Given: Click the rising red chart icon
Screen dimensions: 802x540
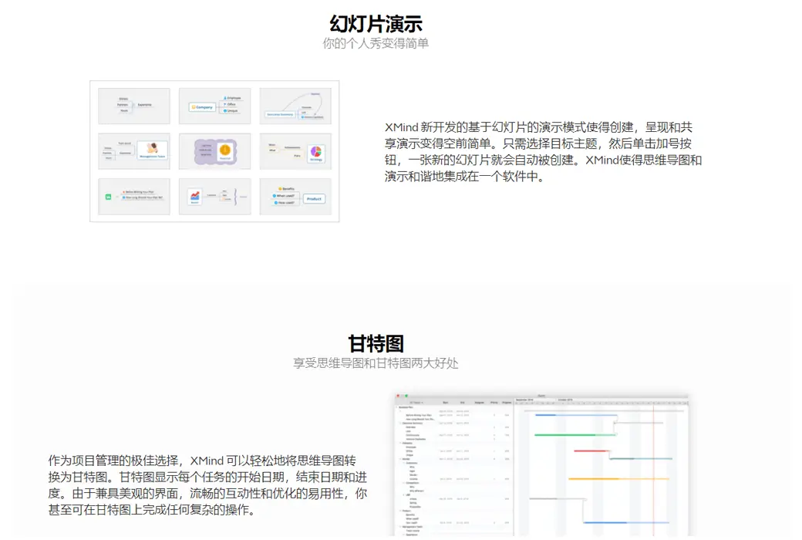Looking at the screenshot, I should tap(195, 196).
